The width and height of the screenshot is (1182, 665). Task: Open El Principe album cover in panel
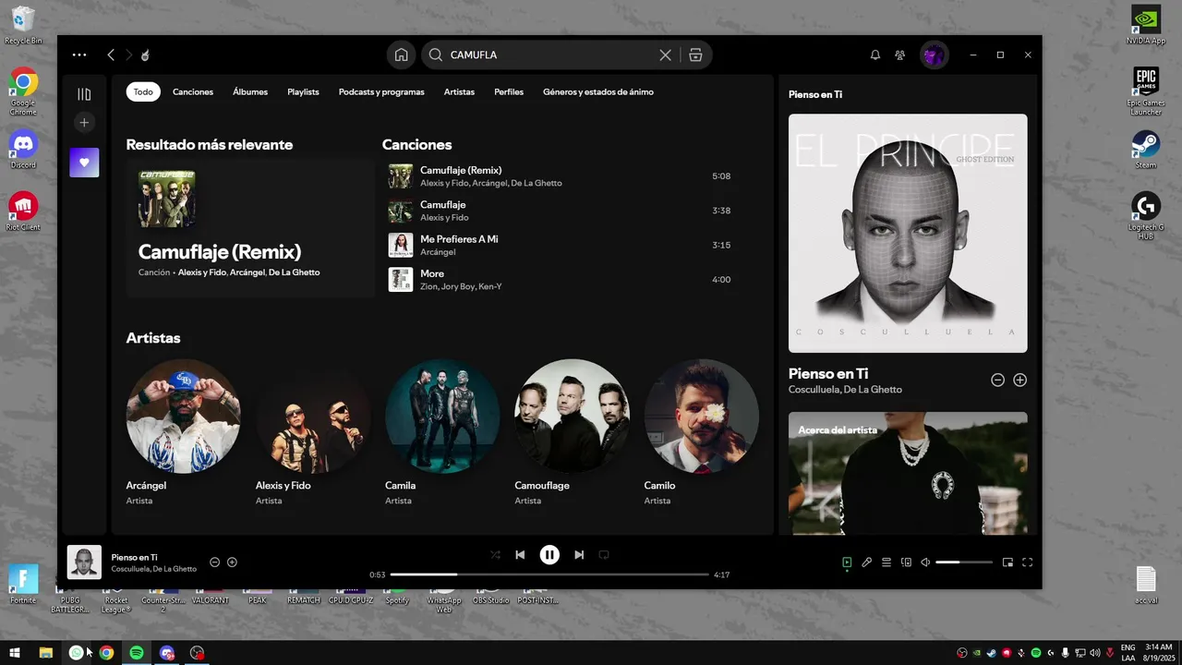tap(908, 233)
